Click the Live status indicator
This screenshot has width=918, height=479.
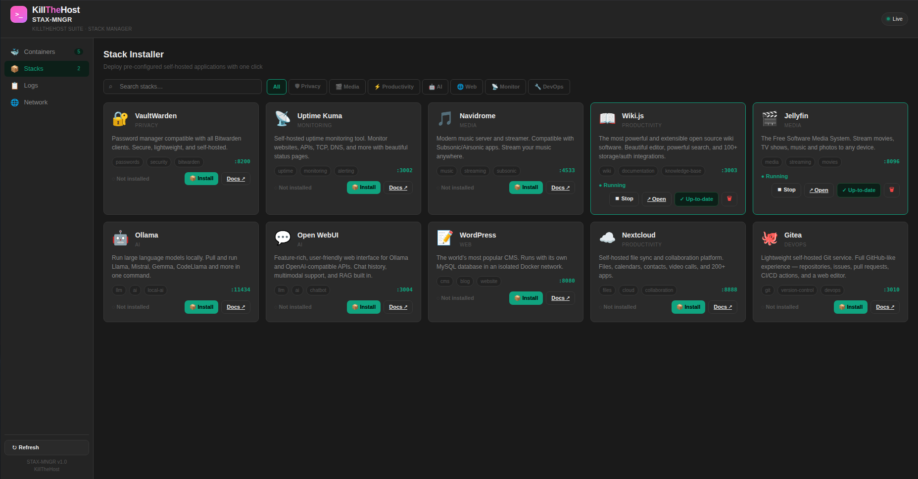(894, 19)
